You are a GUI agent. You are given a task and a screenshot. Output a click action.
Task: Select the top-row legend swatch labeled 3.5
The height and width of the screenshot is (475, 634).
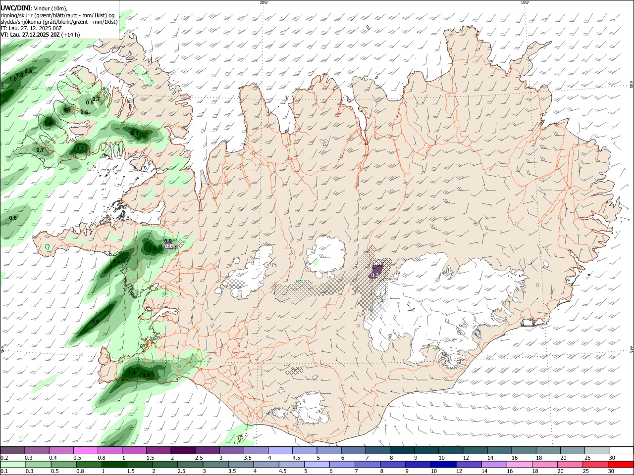click(256, 450)
